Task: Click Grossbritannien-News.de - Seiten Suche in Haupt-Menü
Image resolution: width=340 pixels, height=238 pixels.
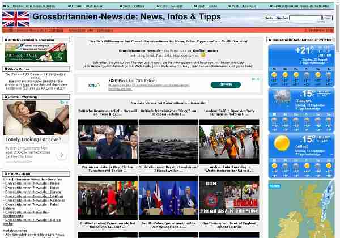Action: pyautogui.click(x=32, y=222)
